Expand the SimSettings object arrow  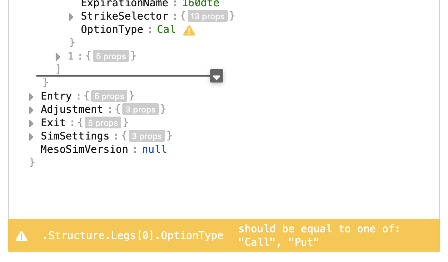(x=31, y=137)
